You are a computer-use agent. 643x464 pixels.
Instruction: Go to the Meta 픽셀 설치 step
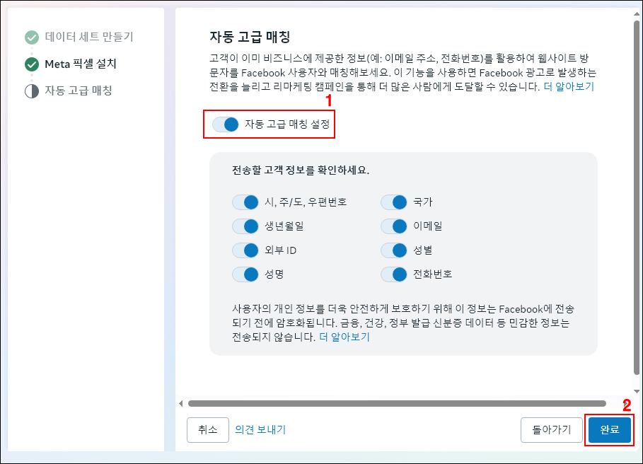81,64
